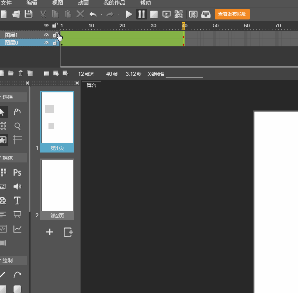Select the PS import tool
The width and height of the screenshot is (298, 293).
pos(17,172)
